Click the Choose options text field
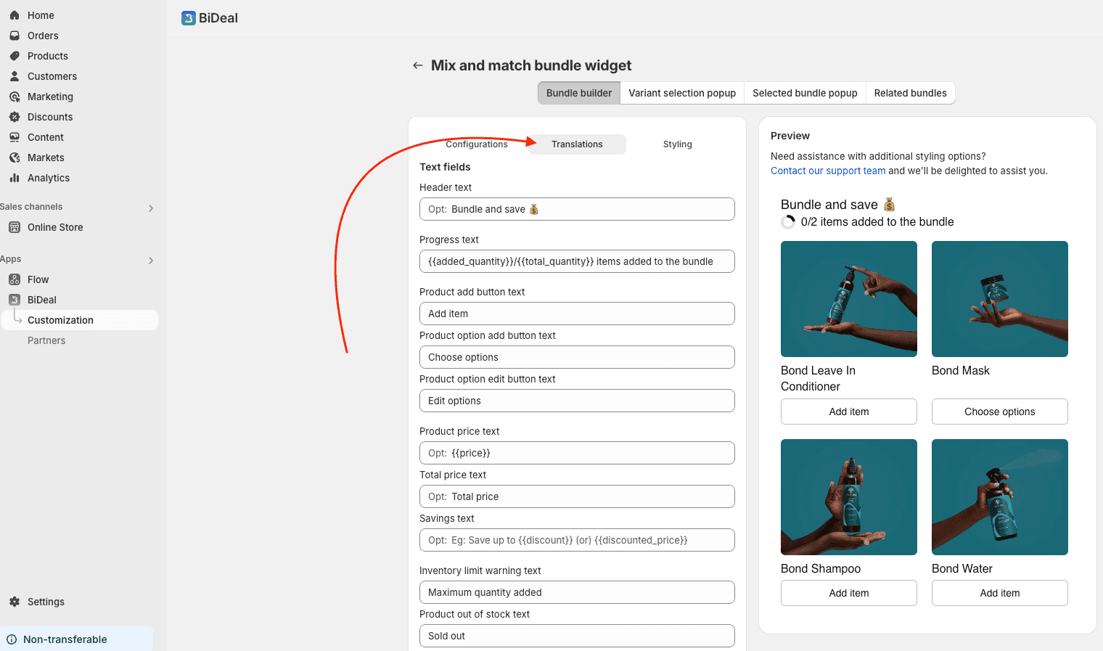 coord(577,357)
